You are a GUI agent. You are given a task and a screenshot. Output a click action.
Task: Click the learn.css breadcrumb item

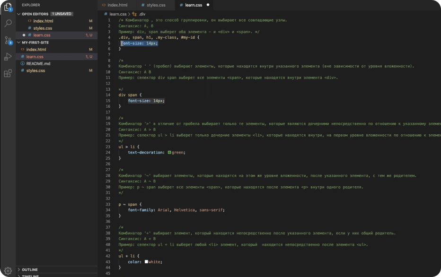pyautogui.click(x=118, y=14)
